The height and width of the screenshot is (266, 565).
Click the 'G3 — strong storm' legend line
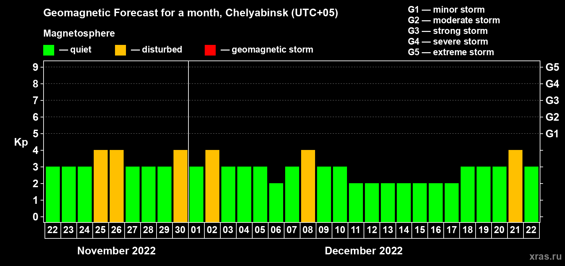coord(448,31)
